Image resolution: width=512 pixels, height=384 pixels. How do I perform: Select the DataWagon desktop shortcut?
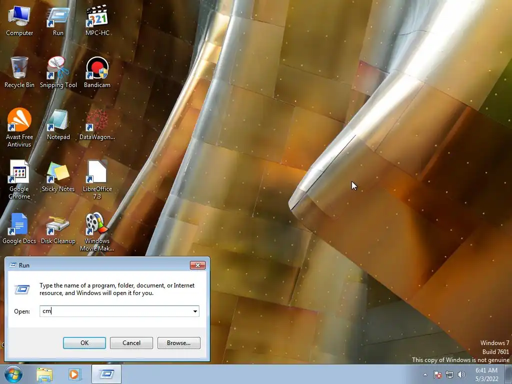[97, 124]
